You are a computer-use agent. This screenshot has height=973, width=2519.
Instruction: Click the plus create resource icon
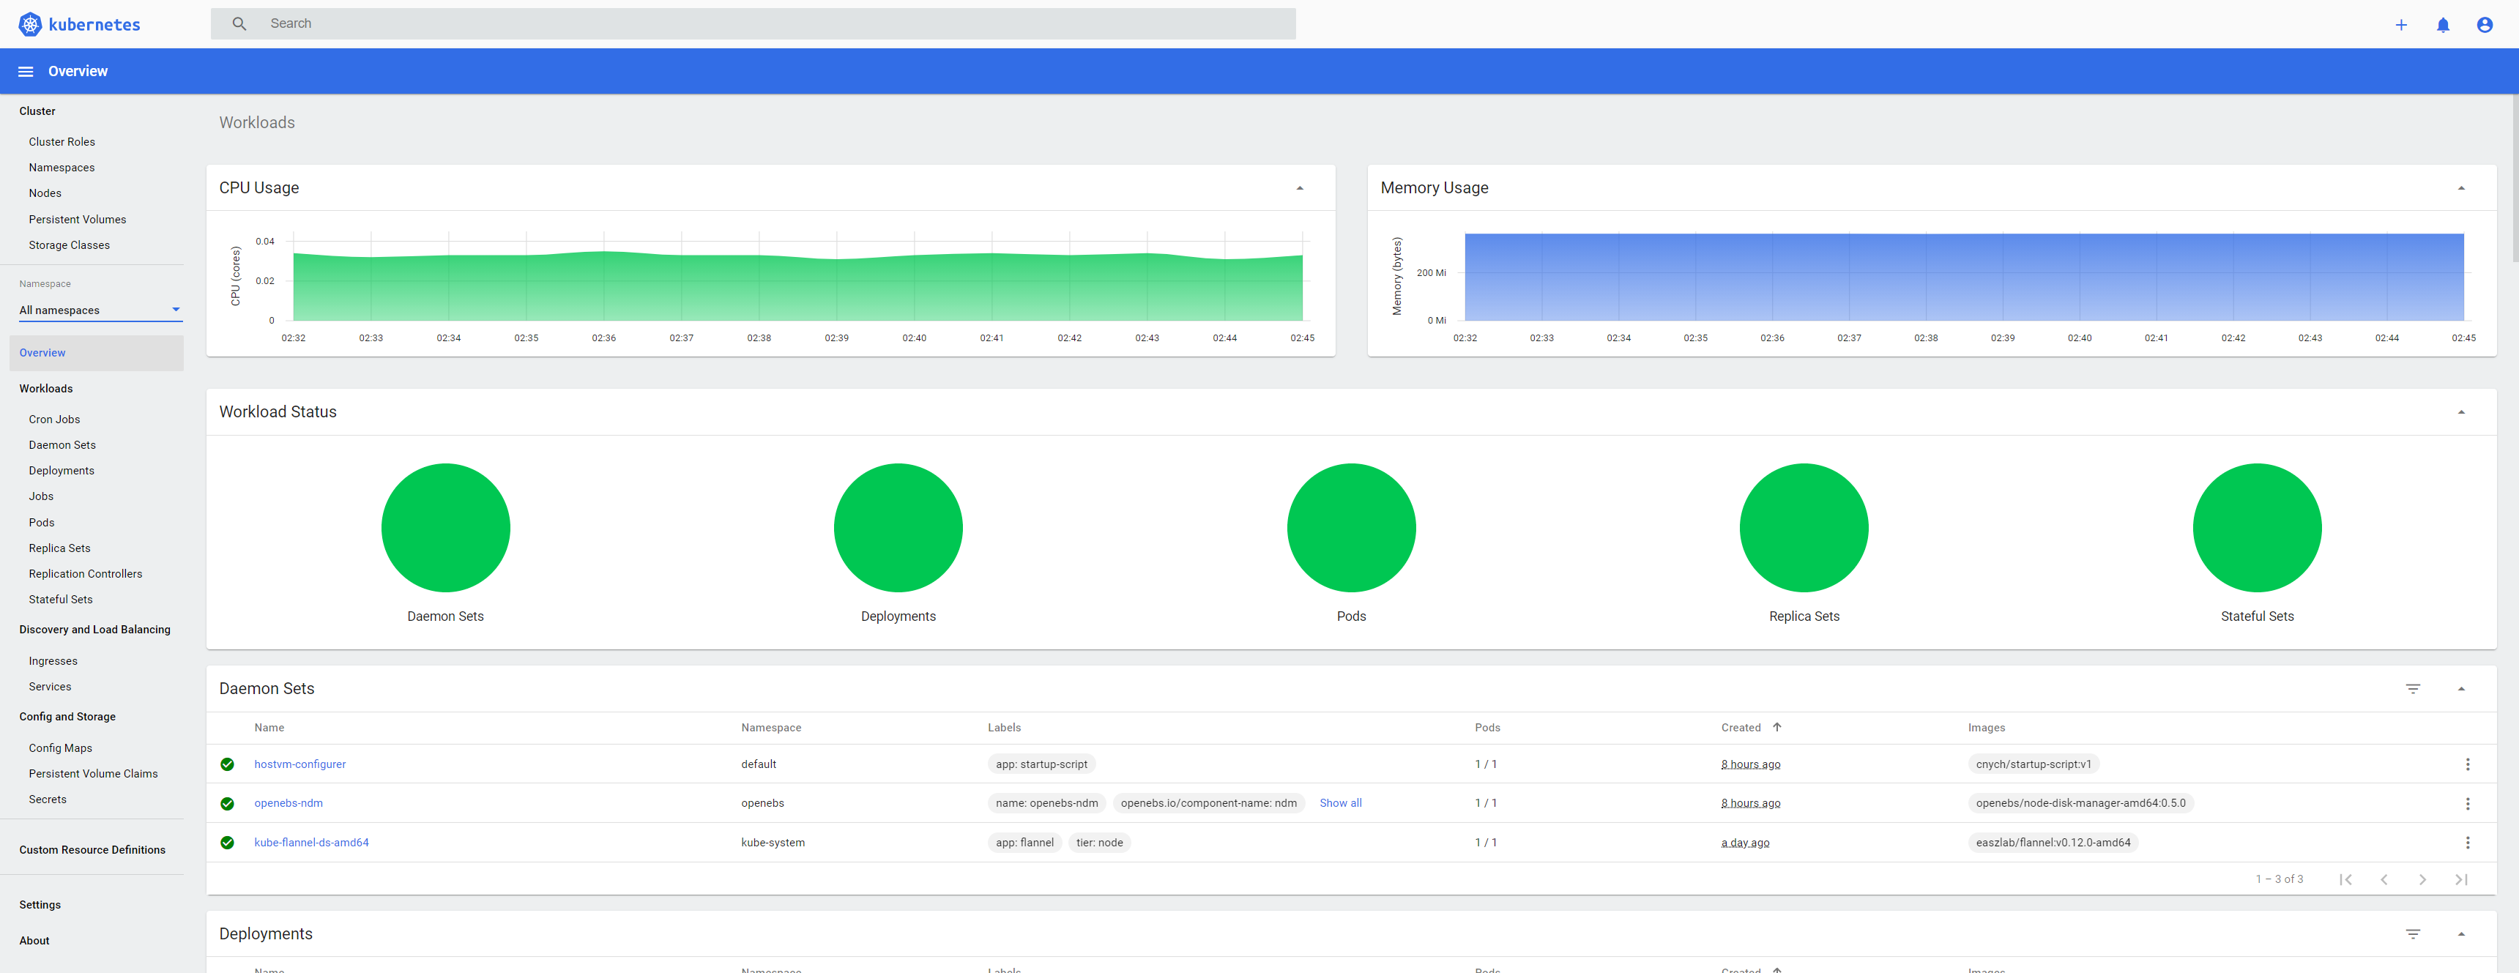(x=2400, y=24)
